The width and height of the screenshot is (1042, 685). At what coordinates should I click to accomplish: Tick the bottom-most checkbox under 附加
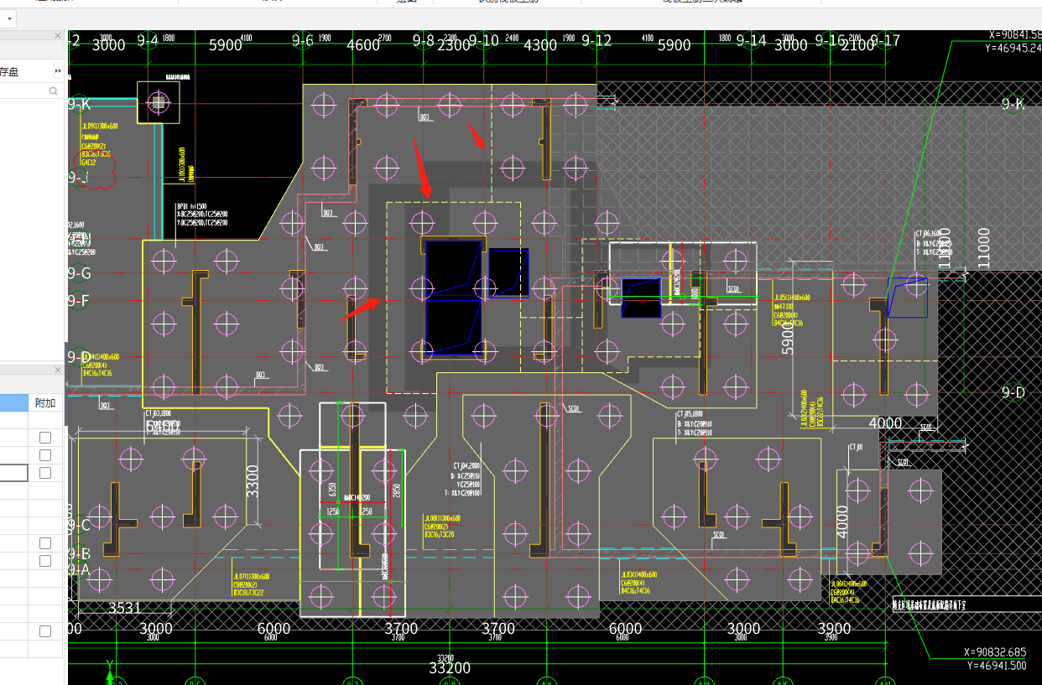45,631
